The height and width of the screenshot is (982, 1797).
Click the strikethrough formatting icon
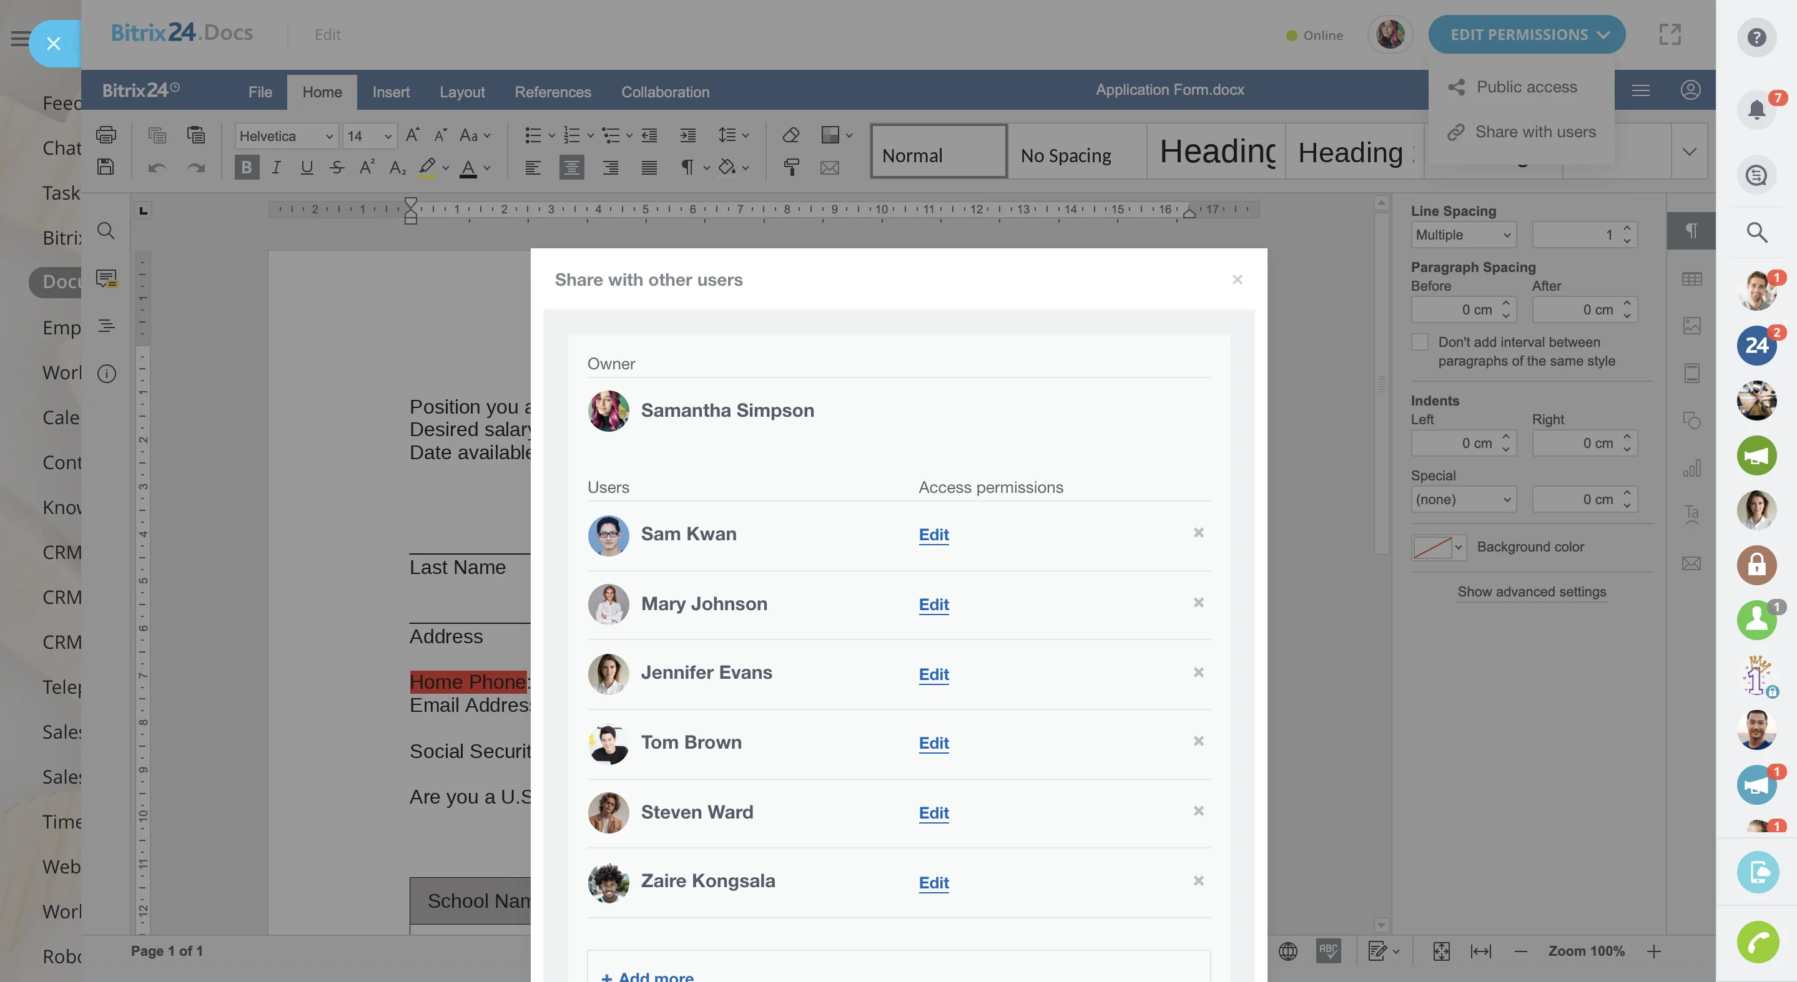pos(337,167)
